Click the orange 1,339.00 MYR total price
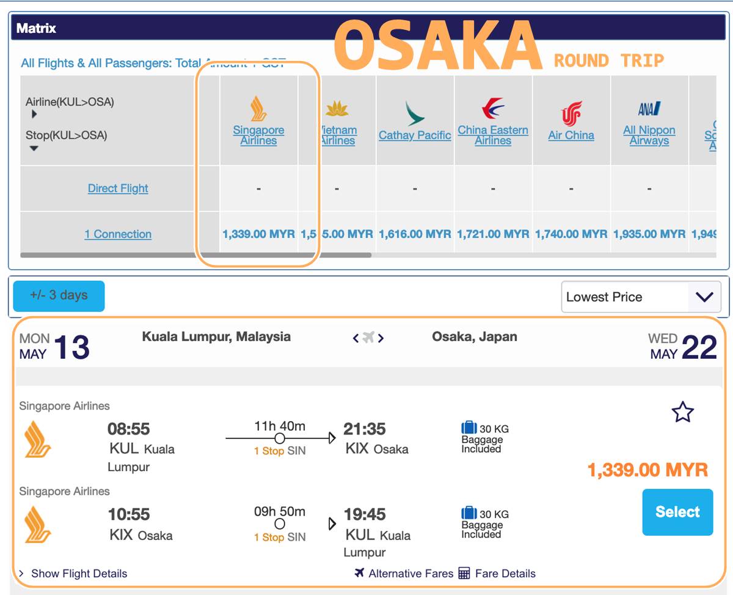The image size is (733, 595). pos(647,470)
